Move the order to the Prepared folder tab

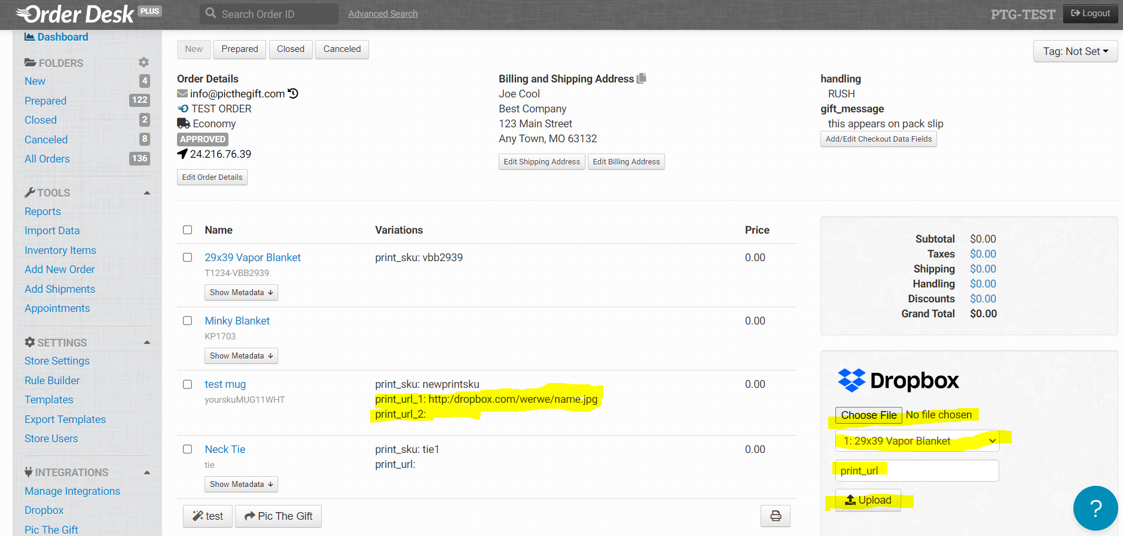(239, 49)
